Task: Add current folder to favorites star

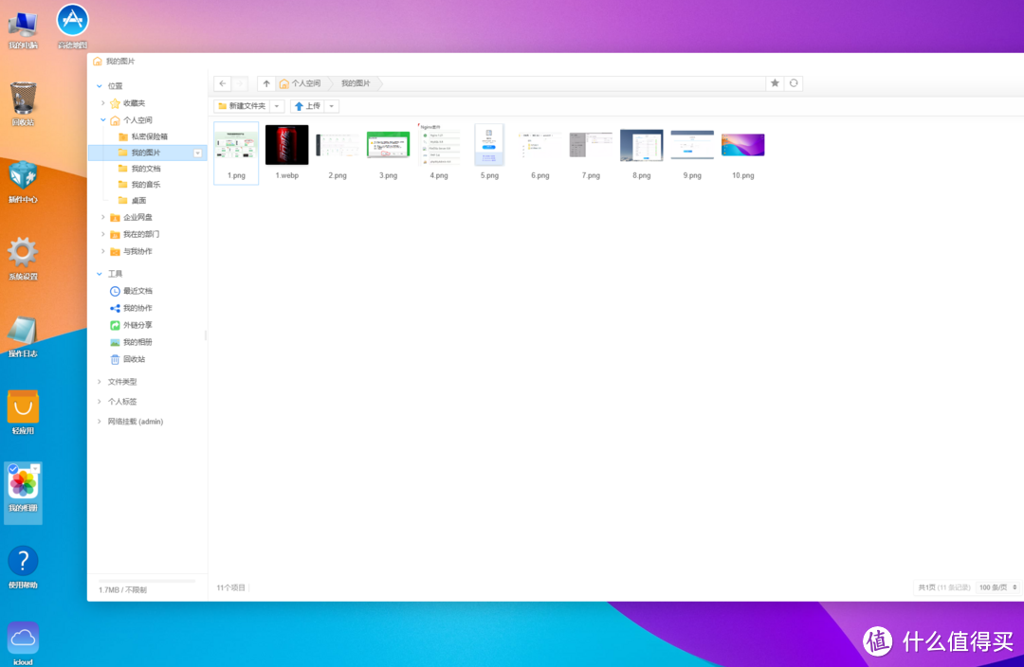Action: point(775,83)
